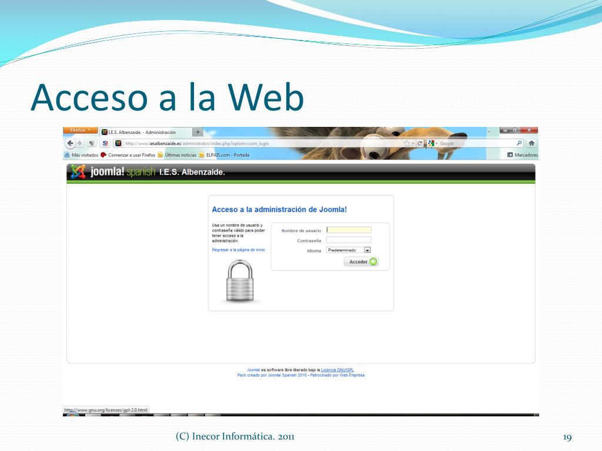This screenshot has width=602, height=451.
Task: Go to the Firefox home page icon
Action: 531,143
